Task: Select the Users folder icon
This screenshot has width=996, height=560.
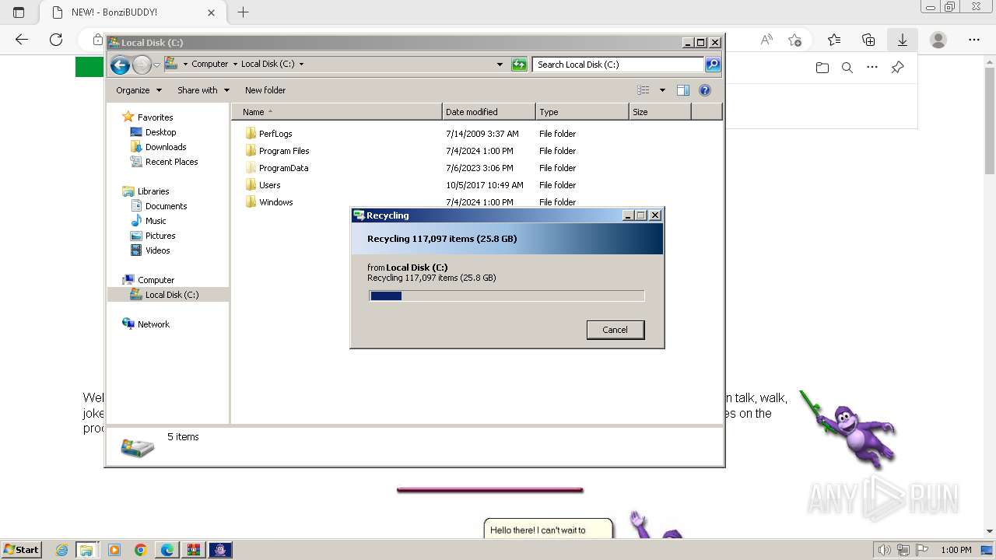Action: 251,185
